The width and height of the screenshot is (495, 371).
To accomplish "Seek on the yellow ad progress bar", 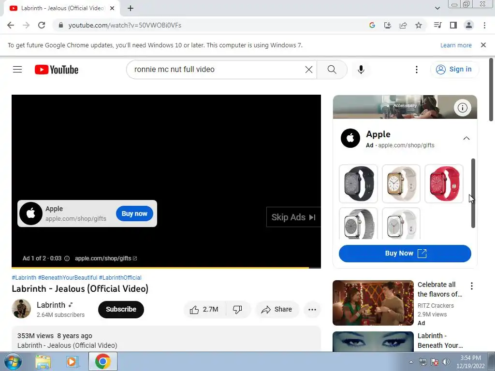I will pyautogui.click(x=166, y=268).
